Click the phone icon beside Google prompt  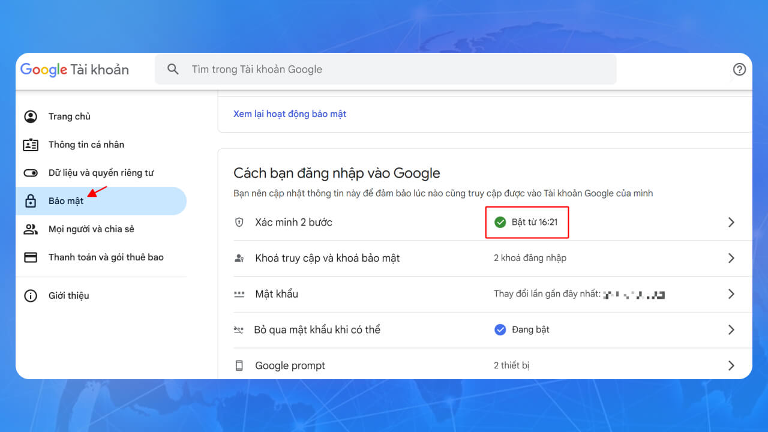(239, 365)
